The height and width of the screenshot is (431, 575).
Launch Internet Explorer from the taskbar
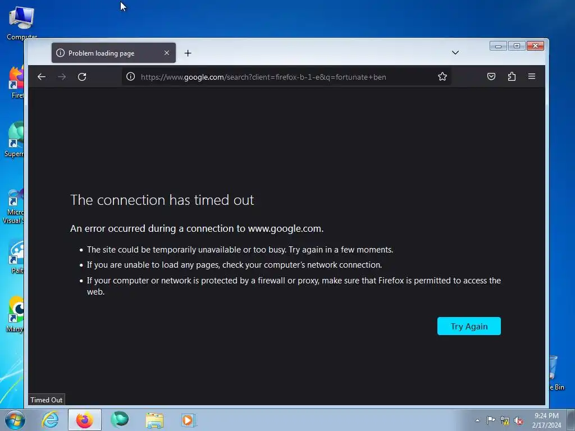coord(50,420)
